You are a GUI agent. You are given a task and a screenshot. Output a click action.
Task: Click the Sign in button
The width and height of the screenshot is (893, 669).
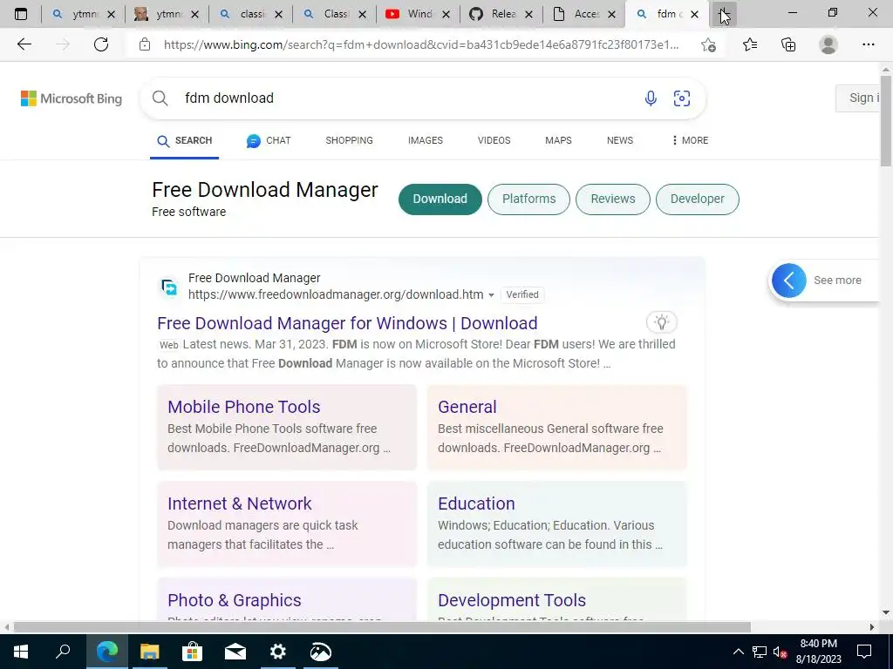[859, 98]
